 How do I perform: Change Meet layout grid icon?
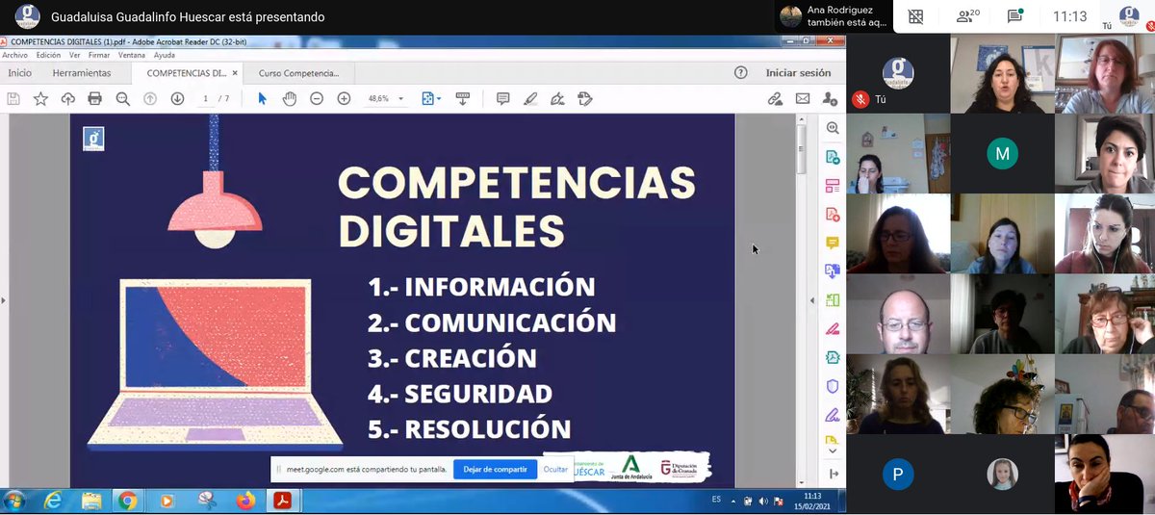915,16
